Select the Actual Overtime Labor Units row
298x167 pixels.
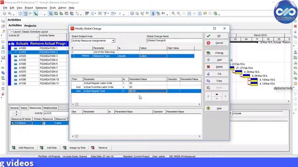click(x=136, y=87)
